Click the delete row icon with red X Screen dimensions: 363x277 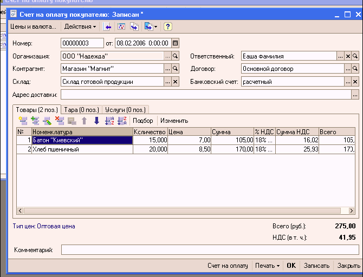pos(59,121)
